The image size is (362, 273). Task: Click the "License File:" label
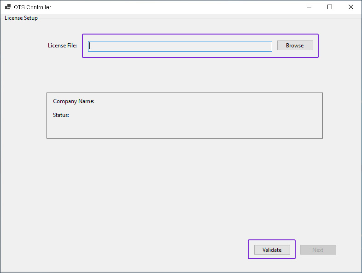[62, 46]
